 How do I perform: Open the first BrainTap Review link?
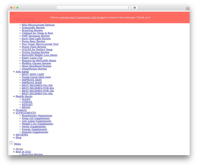click(32, 30)
